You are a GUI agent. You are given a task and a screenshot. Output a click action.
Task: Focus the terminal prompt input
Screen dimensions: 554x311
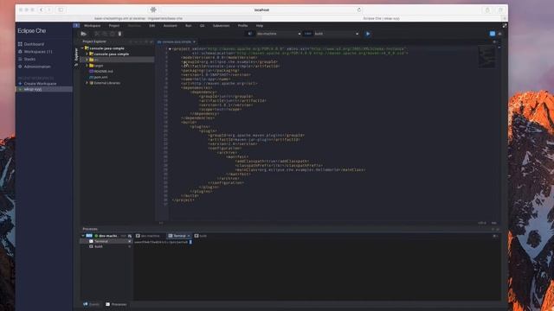(x=190, y=242)
